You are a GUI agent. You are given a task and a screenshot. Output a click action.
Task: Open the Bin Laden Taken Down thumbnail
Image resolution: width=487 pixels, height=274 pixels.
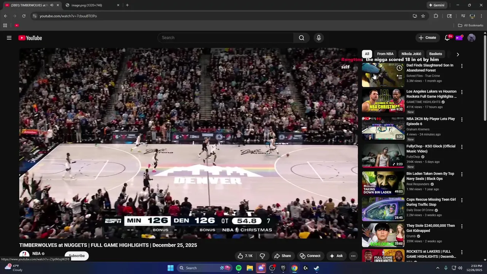(383, 183)
